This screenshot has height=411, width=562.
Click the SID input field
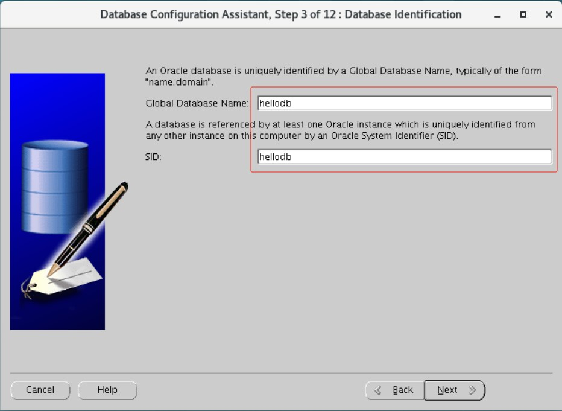click(405, 157)
